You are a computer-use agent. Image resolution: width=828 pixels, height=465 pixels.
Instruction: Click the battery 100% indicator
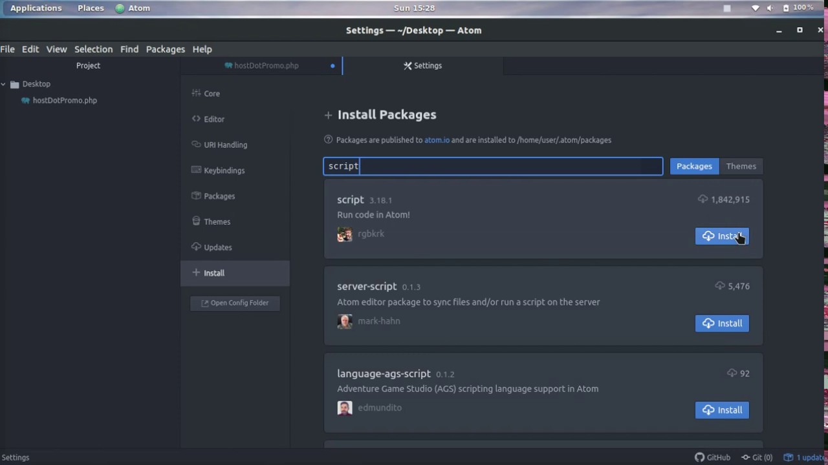[x=798, y=8]
